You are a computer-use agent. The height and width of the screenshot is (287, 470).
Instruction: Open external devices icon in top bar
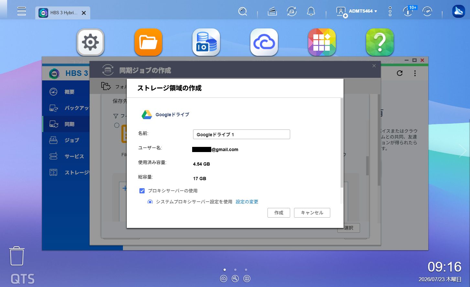pos(292,12)
